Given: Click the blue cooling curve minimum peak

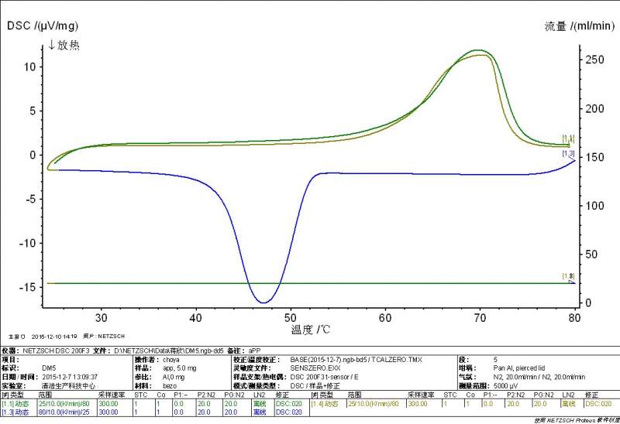Looking at the screenshot, I should [x=263, y=303].
